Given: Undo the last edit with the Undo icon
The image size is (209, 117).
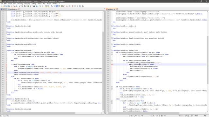Looking at the screenshot, I should tap(28, 6).
